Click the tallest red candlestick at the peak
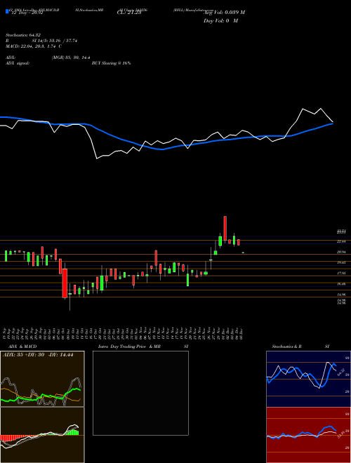This screenshot has width=351, height=463. pos(225,229)
